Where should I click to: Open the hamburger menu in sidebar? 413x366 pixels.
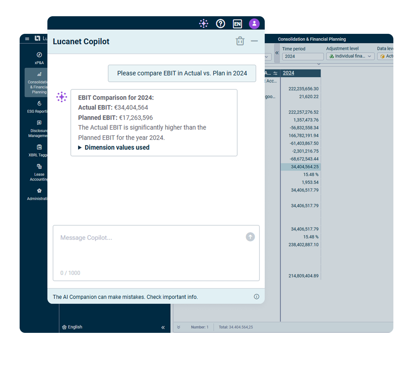pos(27,39)
